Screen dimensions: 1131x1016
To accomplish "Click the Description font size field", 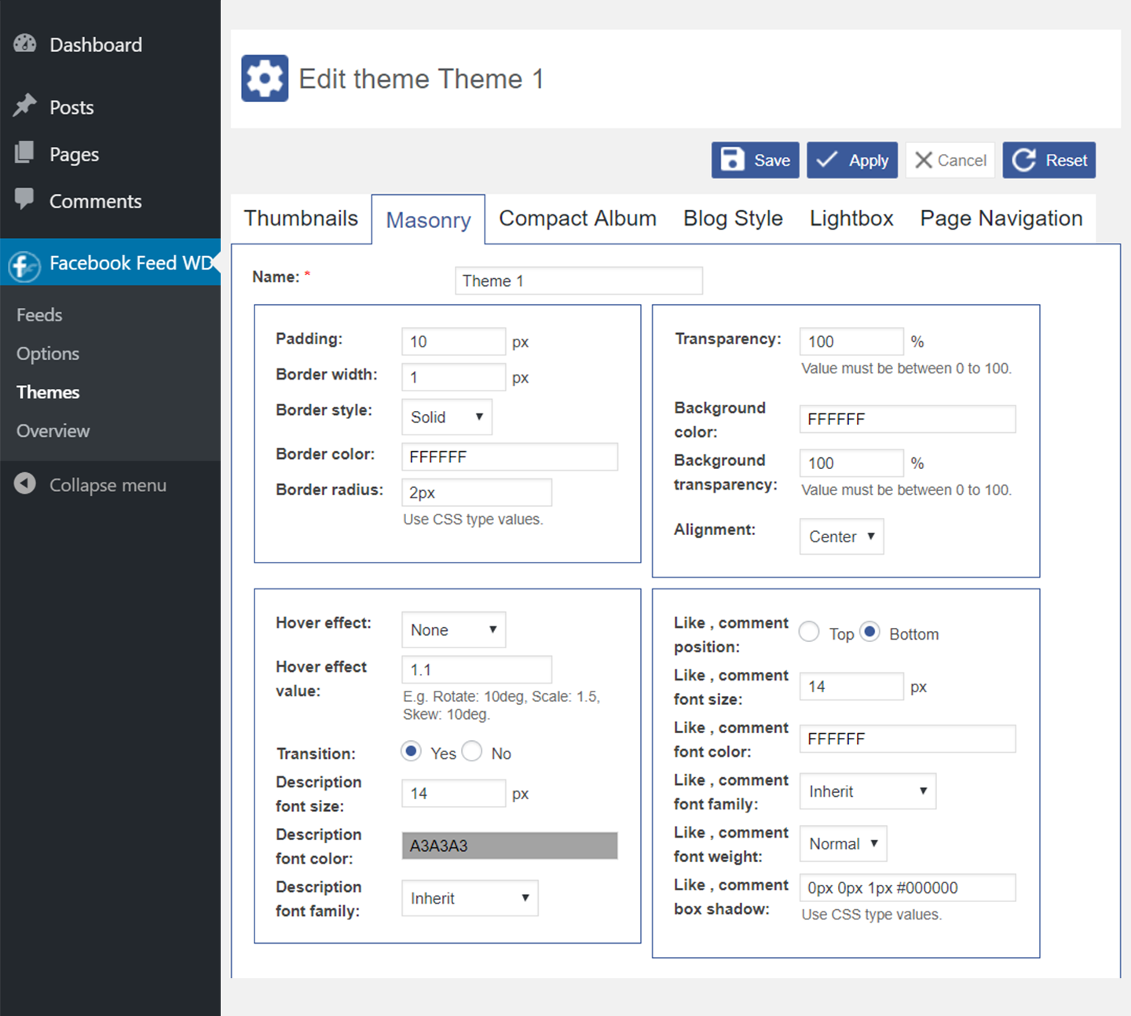I will tap(453, 794).
